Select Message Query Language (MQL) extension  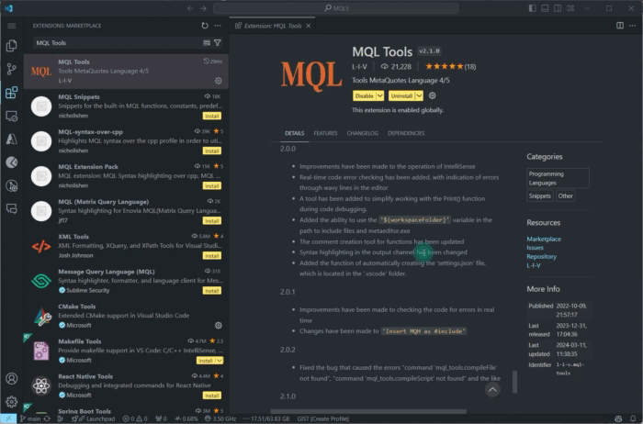pos(126,281)
